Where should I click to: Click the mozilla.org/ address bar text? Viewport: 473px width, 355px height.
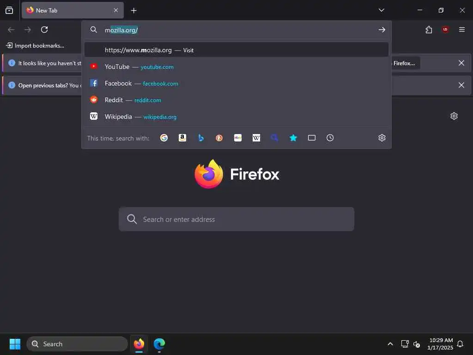[x=121, y=30]
